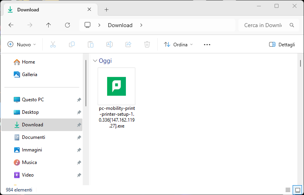The width and height of the screenshot is (304, 195).
Task: Click the pin icon next to Documenti
Action: point(79,137)
